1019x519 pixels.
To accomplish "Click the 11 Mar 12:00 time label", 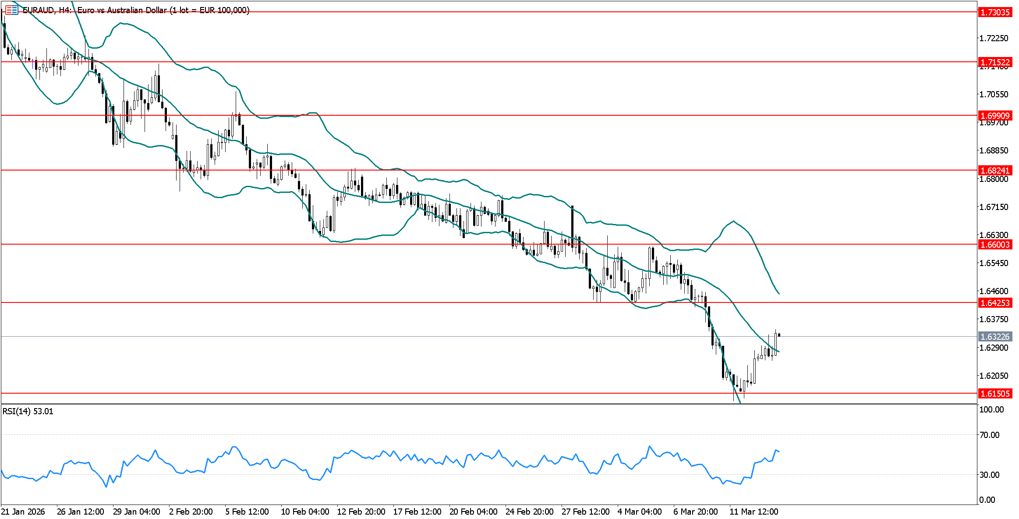I will (754, 512).
